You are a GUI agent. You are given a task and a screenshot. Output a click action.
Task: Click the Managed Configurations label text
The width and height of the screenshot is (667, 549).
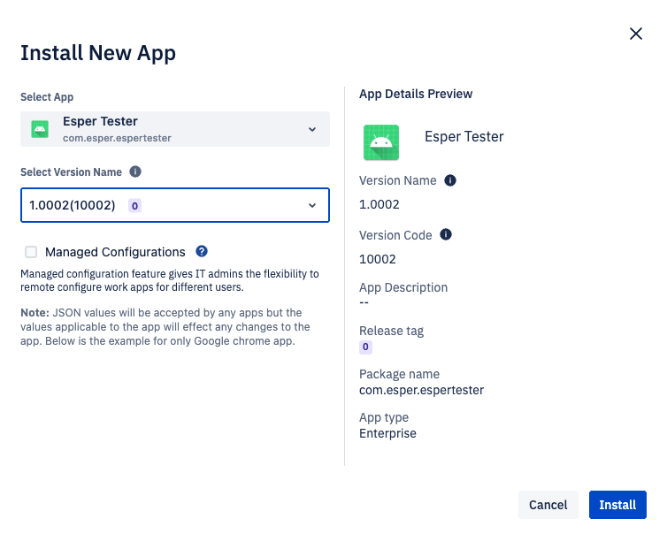[115, 252]
